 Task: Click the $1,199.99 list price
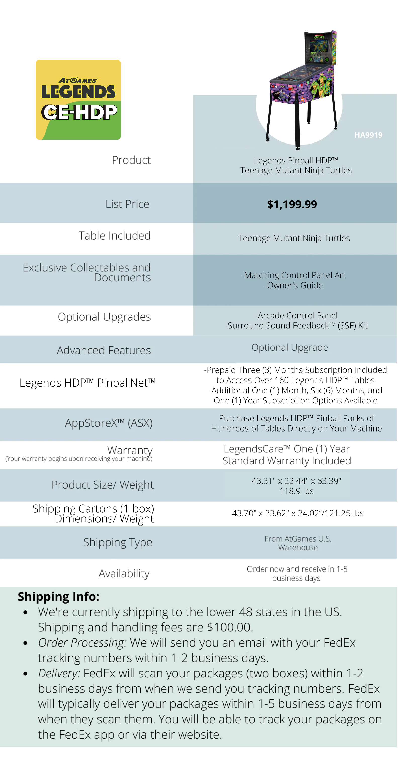coord(292,204)
